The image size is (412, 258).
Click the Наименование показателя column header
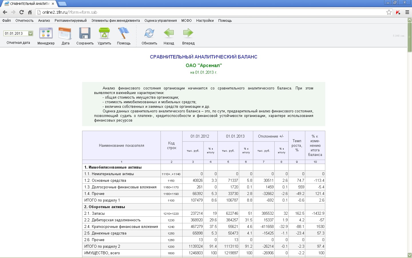click(x=122, y=146)
